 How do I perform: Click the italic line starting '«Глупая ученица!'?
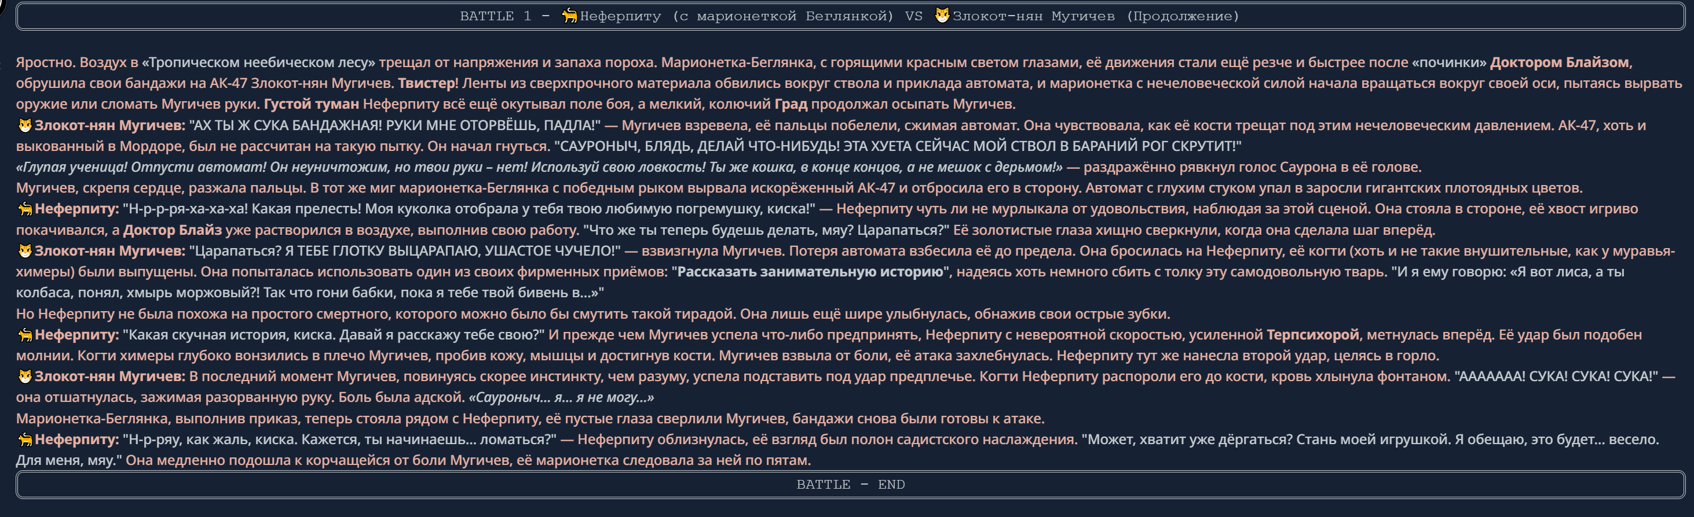click(539, 167)
